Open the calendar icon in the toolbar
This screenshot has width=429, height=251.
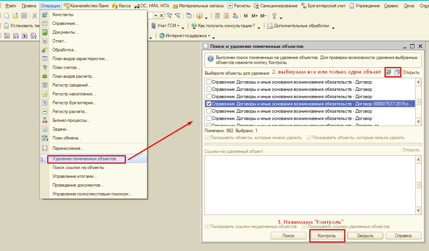tap(226, 16)
